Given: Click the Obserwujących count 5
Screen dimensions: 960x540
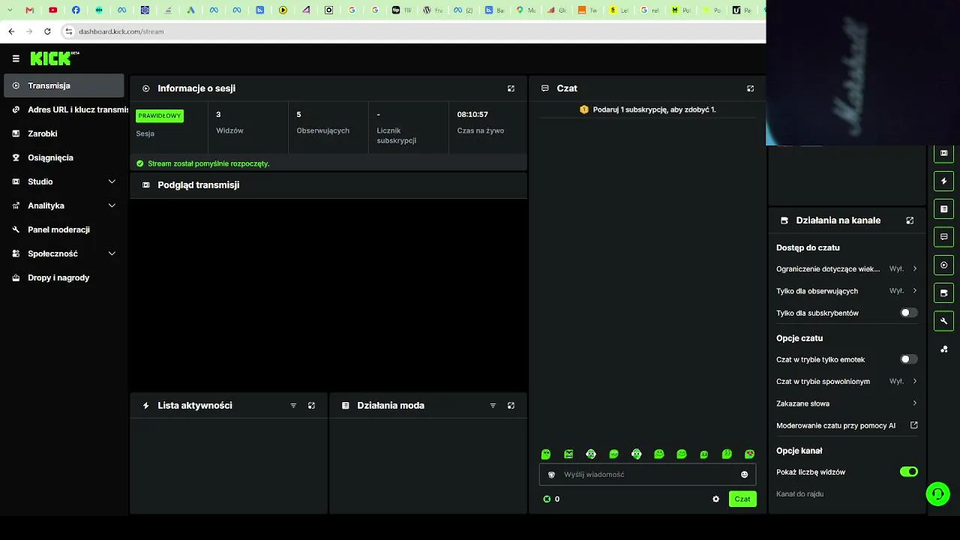Looking at the screenshot, I should (298, 114).
